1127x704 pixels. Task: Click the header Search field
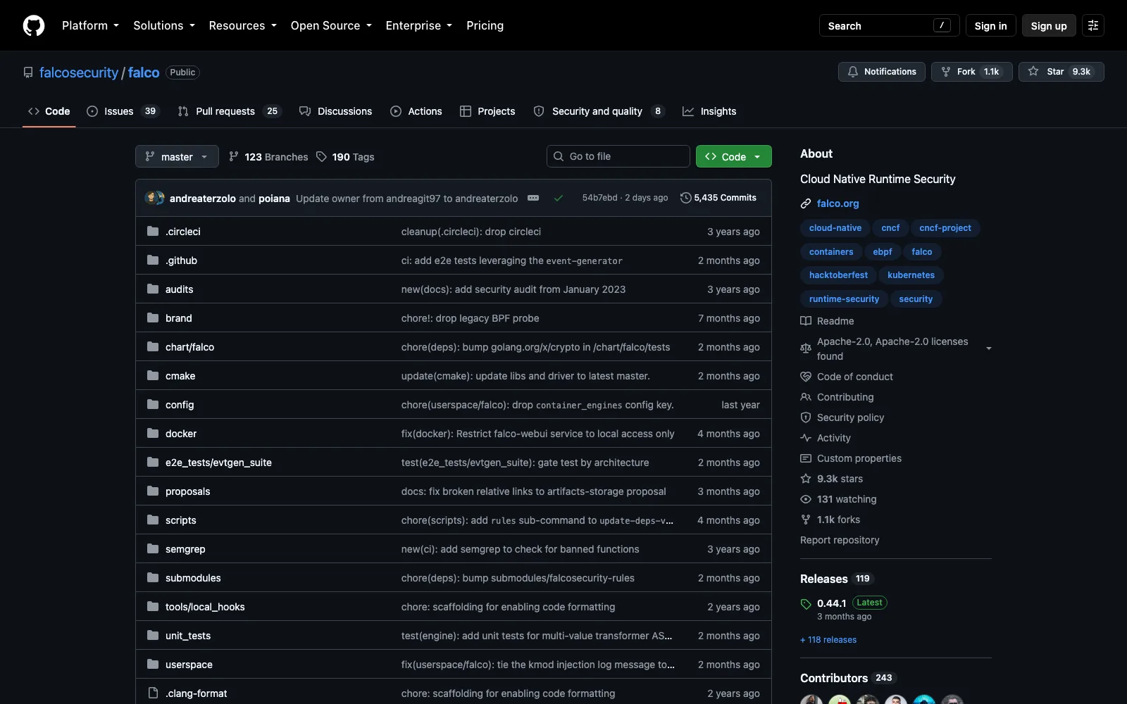(889, 25)
